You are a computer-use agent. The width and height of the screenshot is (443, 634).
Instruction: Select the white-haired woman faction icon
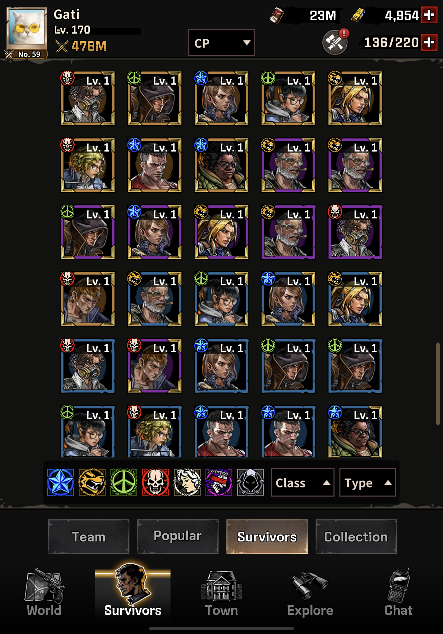point(187,482)
